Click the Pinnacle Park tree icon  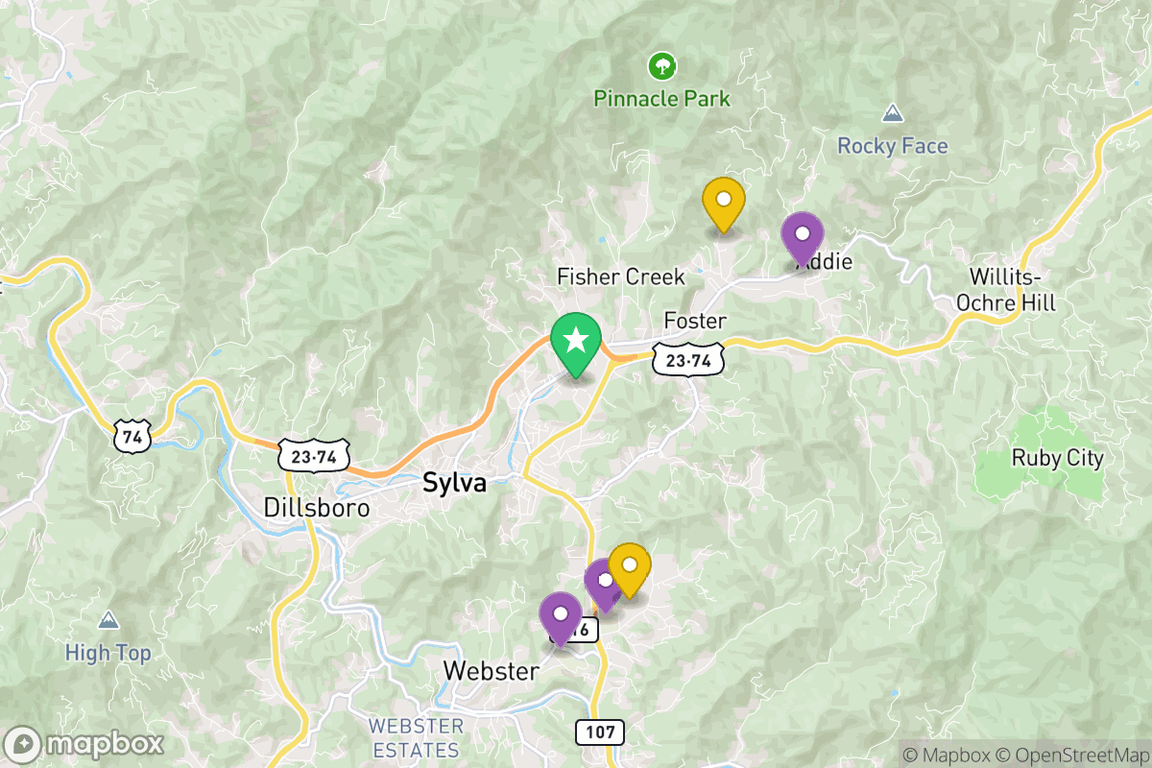[x=660, y=66]
